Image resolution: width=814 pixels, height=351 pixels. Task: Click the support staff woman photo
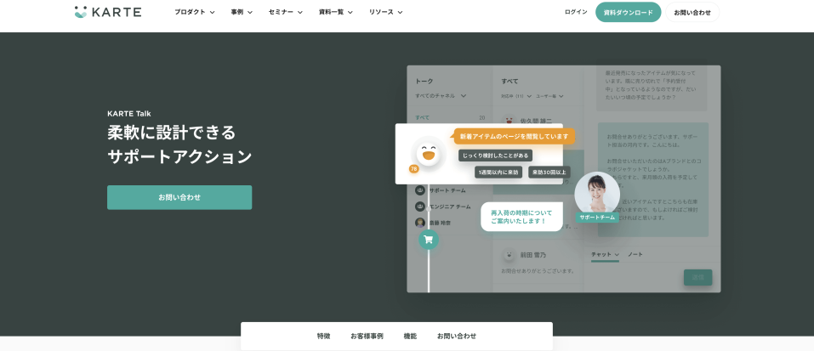click(597, 194)
